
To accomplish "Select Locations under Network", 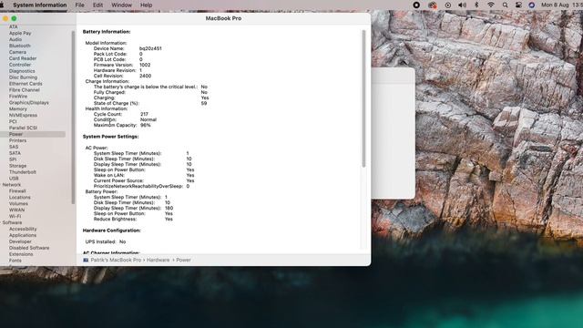I will (x=20, y=198).
